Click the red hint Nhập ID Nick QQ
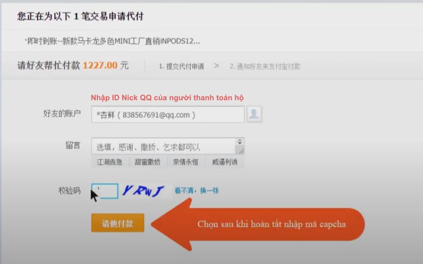 [x=167, y=98]
